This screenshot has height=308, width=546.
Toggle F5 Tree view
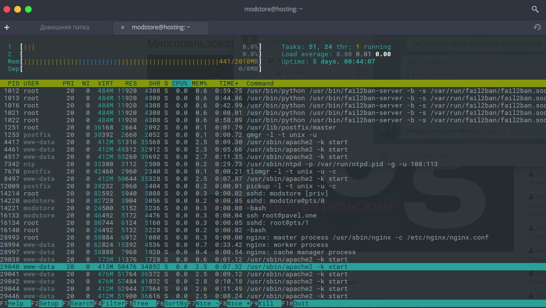point(141,304)
